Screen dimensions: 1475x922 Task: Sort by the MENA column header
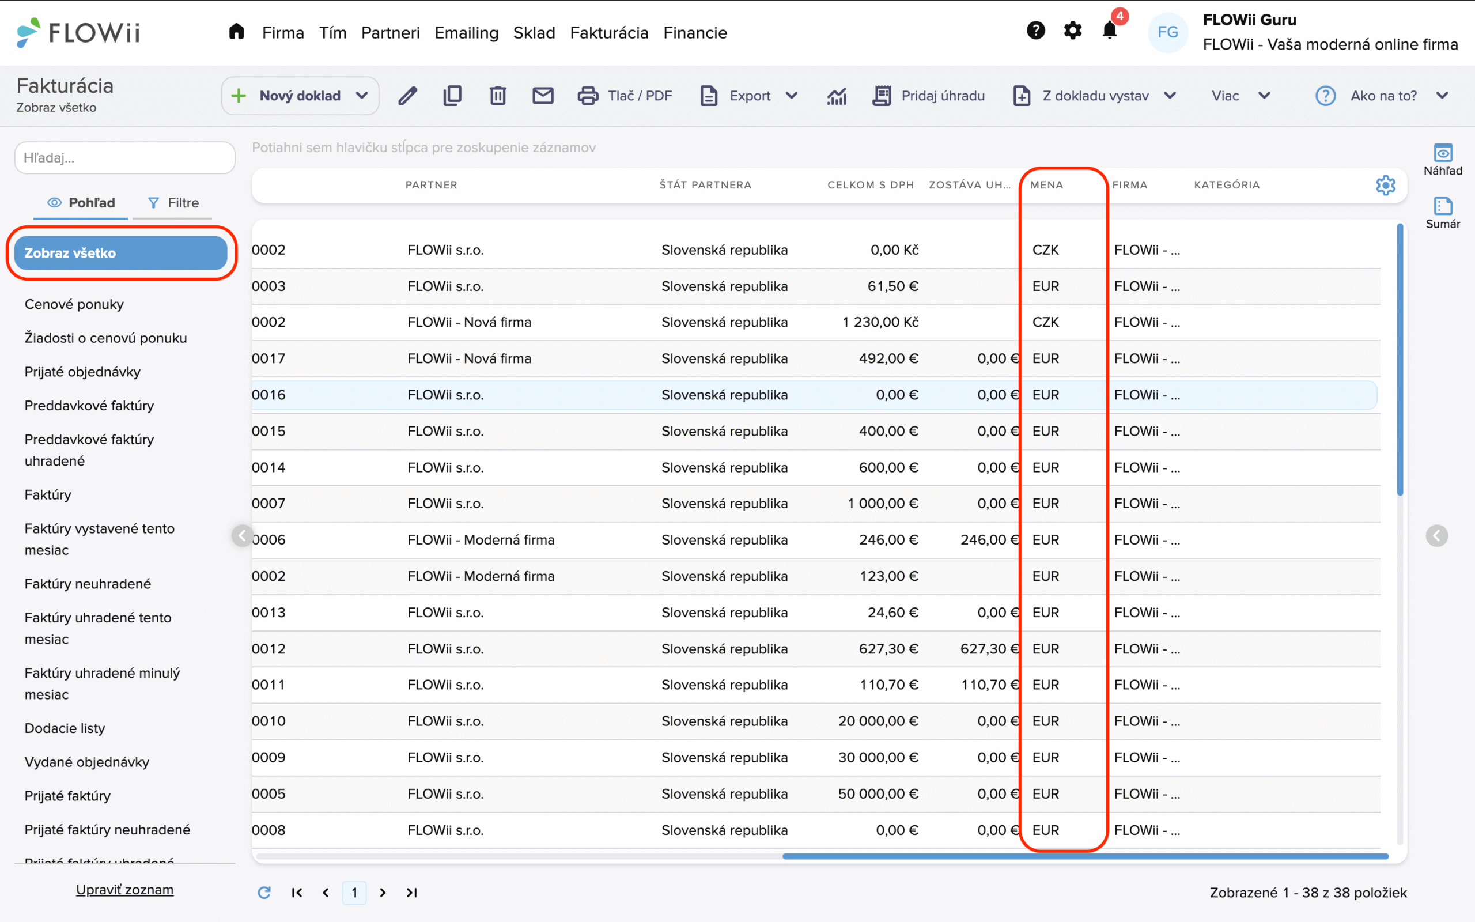[1046, 185]
